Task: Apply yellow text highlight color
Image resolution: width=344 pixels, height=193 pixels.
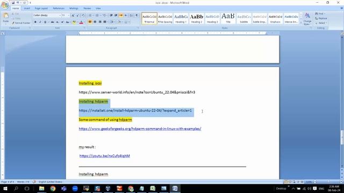Action: pos(74,22)
